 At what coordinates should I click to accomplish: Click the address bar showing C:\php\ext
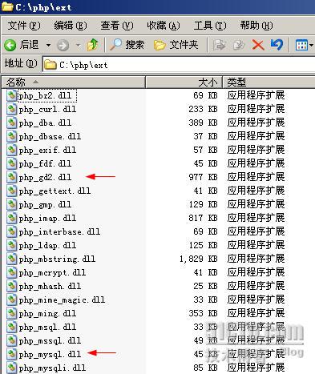179,65
